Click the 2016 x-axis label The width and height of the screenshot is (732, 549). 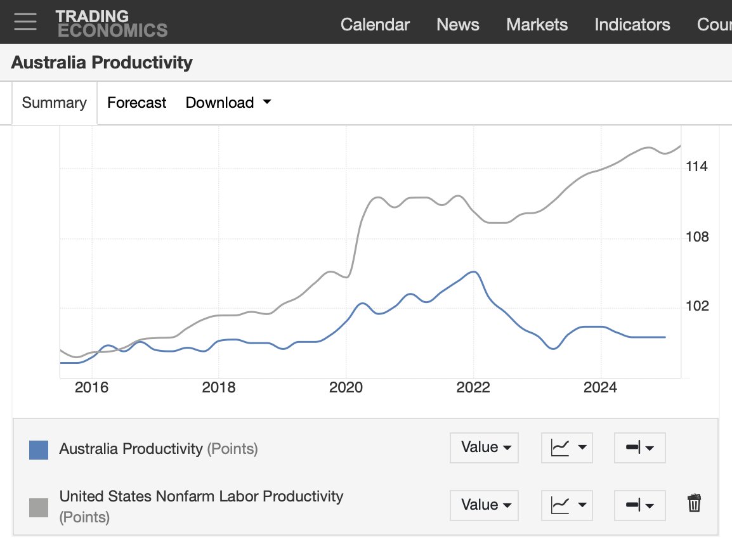[x=91, y=387]
